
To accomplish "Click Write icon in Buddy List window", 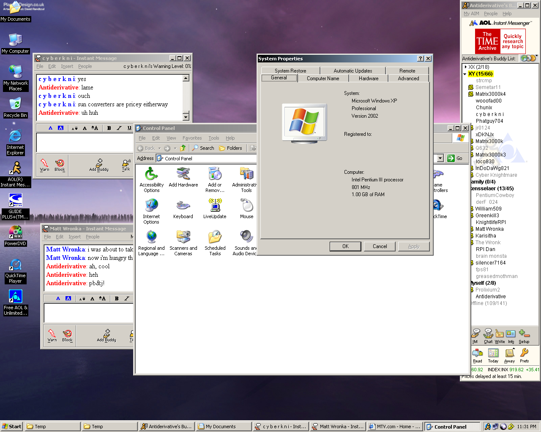I will tap(500, 336).
